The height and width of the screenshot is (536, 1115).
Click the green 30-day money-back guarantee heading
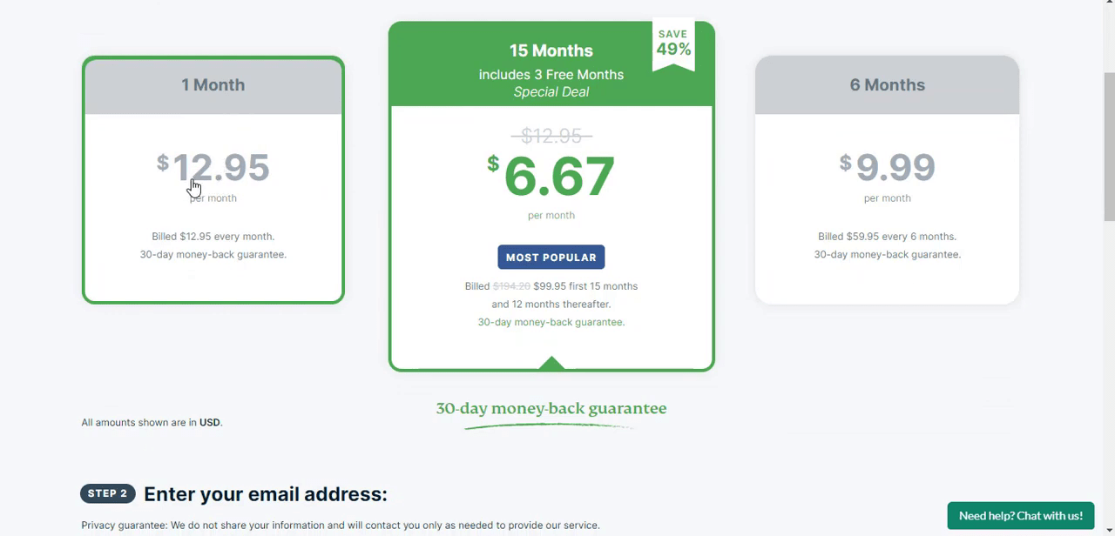[551, 408]
